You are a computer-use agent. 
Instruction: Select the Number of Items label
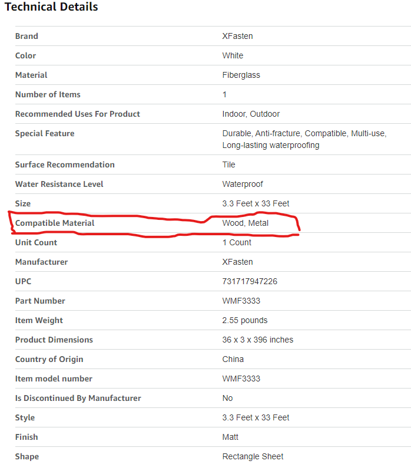tap(48, 94)
